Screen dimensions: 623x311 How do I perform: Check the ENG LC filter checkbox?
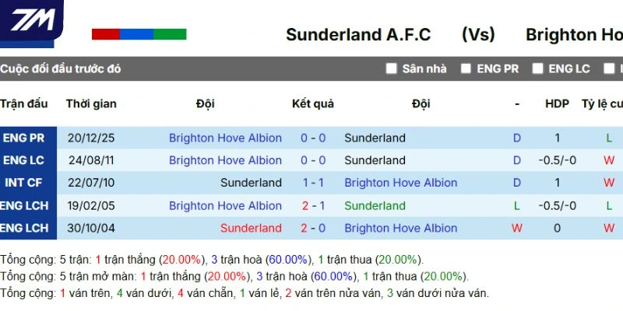(537, 68)
